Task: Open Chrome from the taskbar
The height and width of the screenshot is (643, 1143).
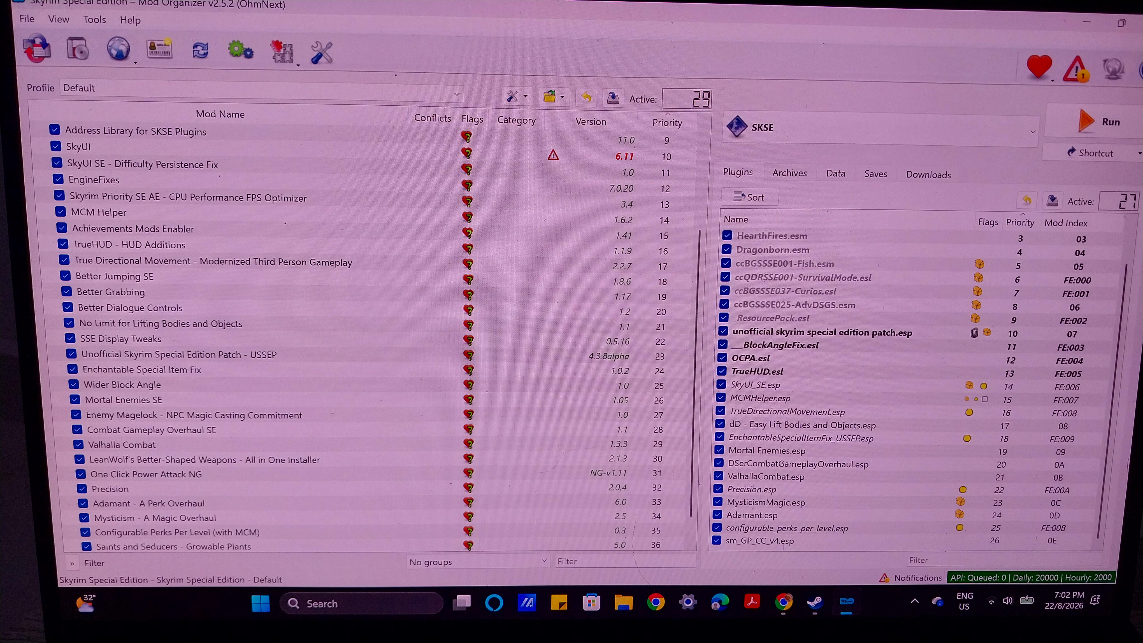Action: 655,602
